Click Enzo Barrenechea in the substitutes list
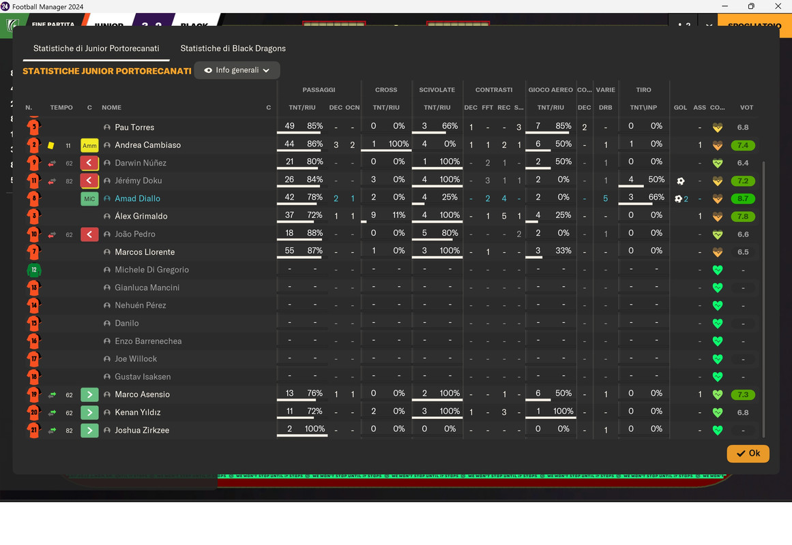 click(x=148, y=341)
